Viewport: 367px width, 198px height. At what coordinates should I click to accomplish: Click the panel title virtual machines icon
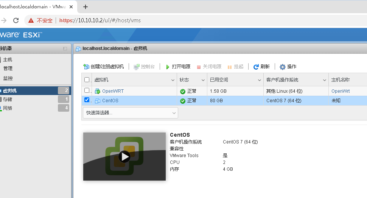coord(78,49)
